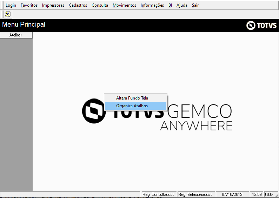This screenshot has height=198, width=279.
Task: Click the Atalhos panel button
Action: pyautogui.click(x=16, y=35)
